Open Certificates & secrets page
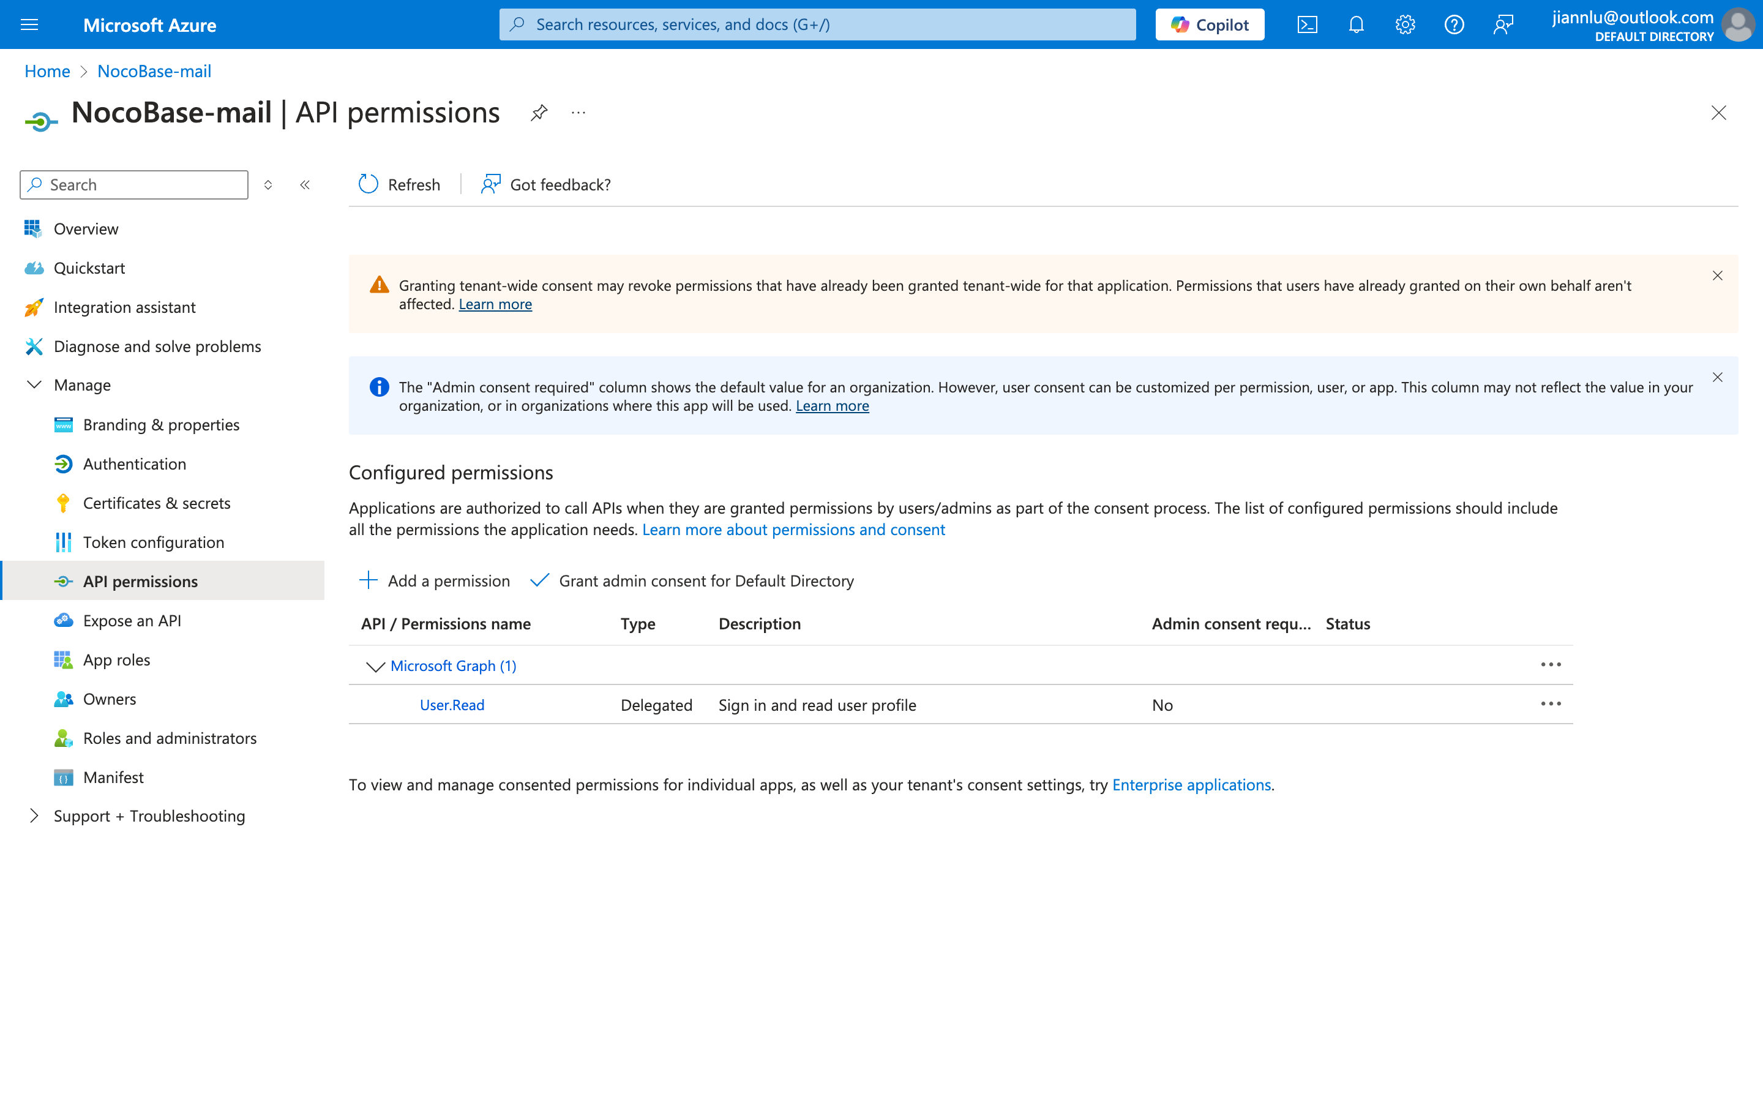Image resolution: width=1763 pixels, height=1102 pixels. pos(156,503)
